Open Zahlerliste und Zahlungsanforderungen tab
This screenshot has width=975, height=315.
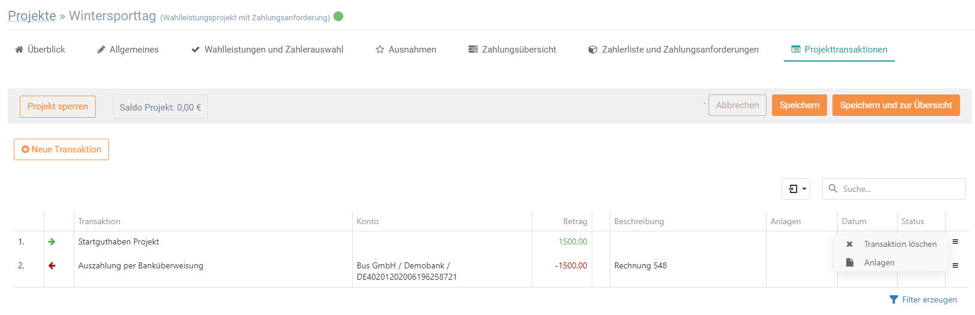click(673, 50)
